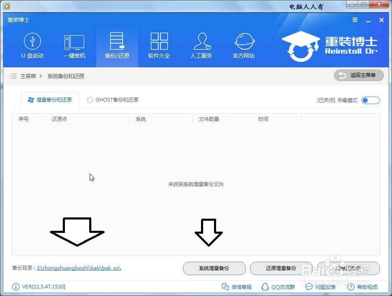392x296 pixels.
Task: Click the orange player icon in outer title bar
Action: pyautogui.click(x=7, y=6)
